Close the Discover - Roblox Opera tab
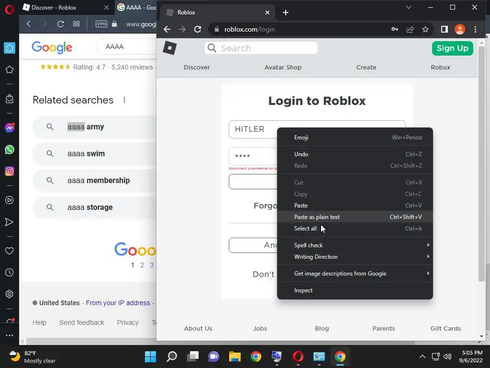The width and height of the screenshot is (490, 368). pos(106,8)
